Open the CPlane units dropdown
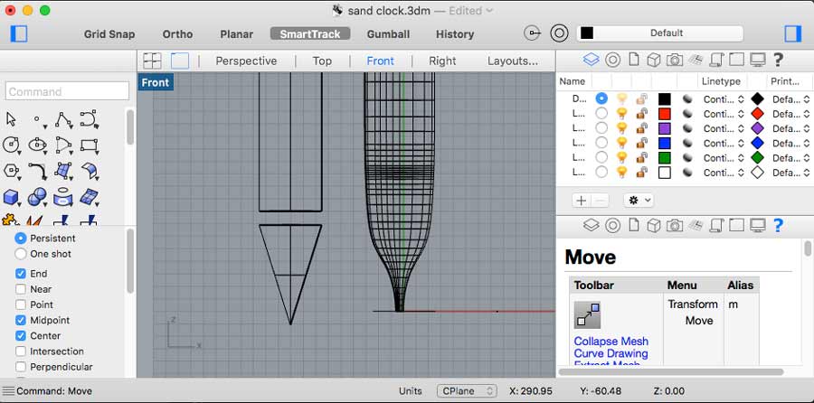Viewport: 814px width, 403px height. point(465,391)
